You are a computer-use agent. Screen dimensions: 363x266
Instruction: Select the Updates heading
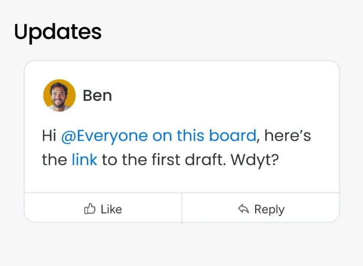pyautogui.click(x=58, y=33)
